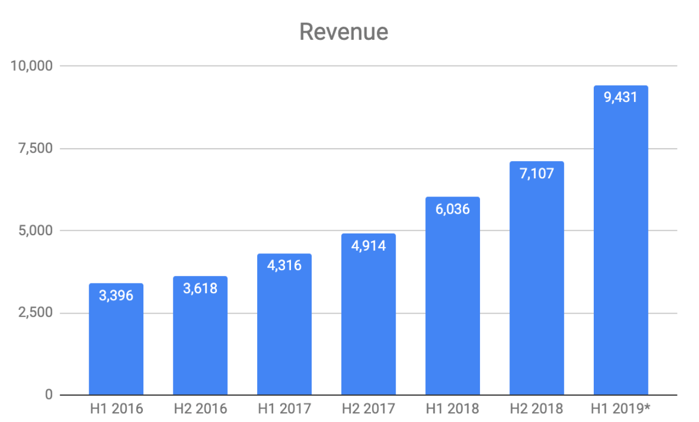Select the 10,000 y-axis label
Screen dimensions: 699x422
(x=31, y=66)
